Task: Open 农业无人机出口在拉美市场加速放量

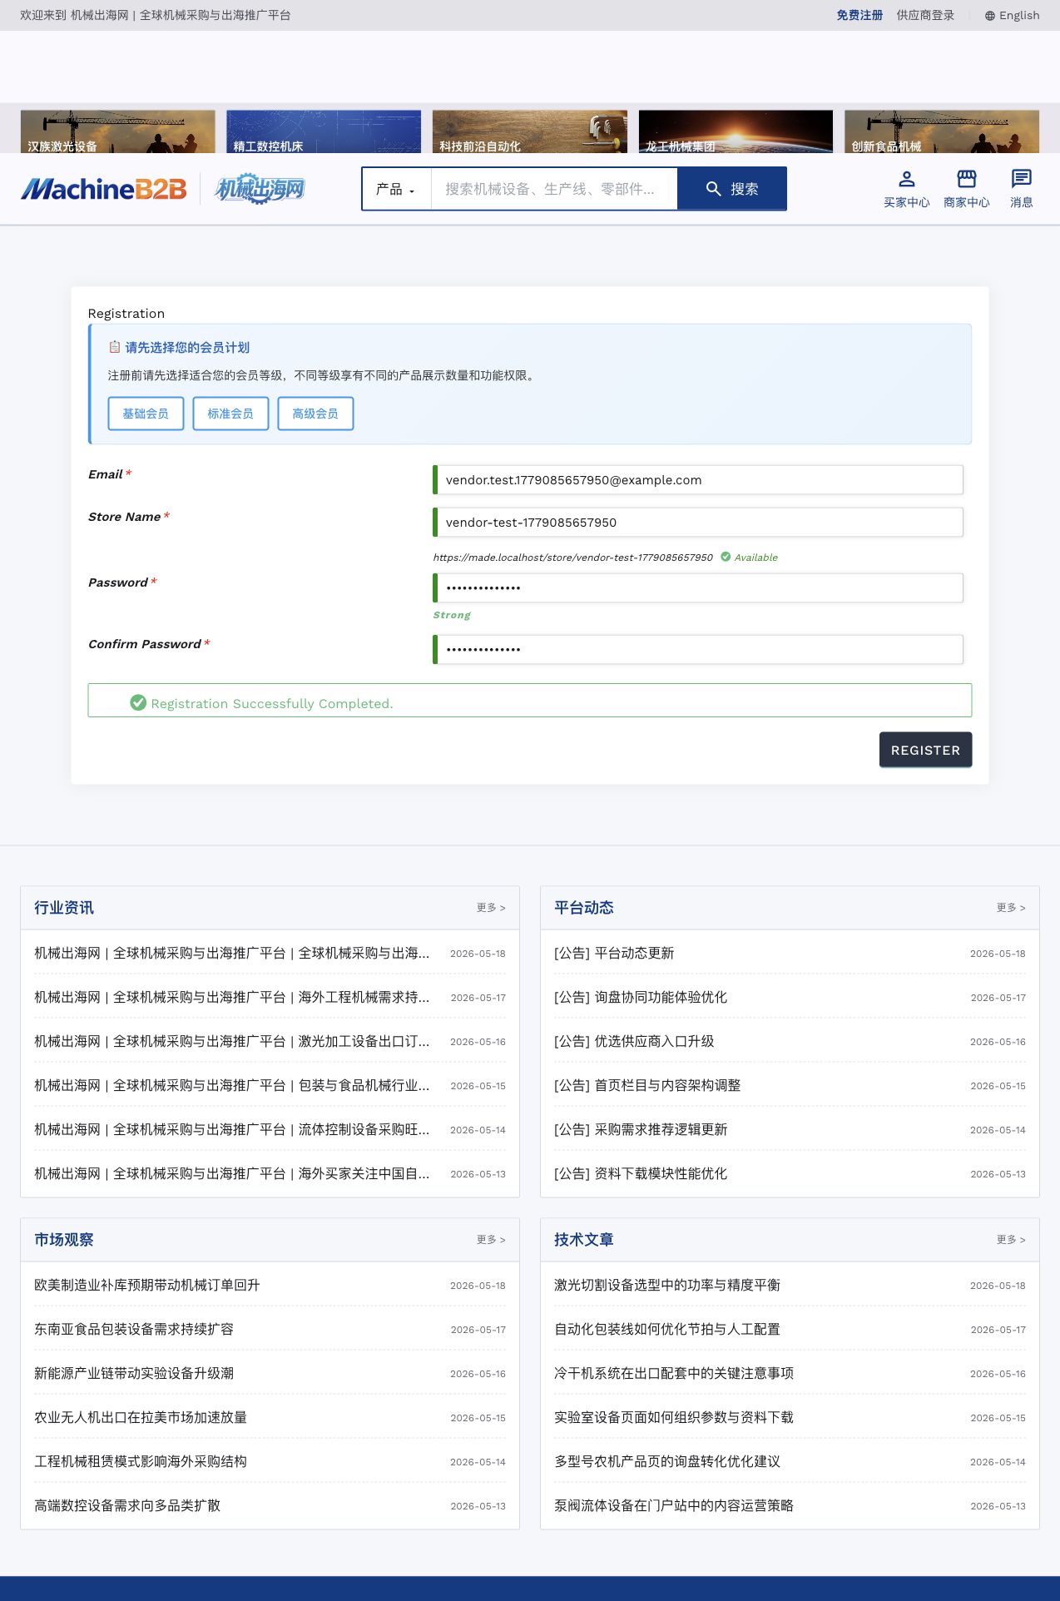Action: (x=141, y=1417)
